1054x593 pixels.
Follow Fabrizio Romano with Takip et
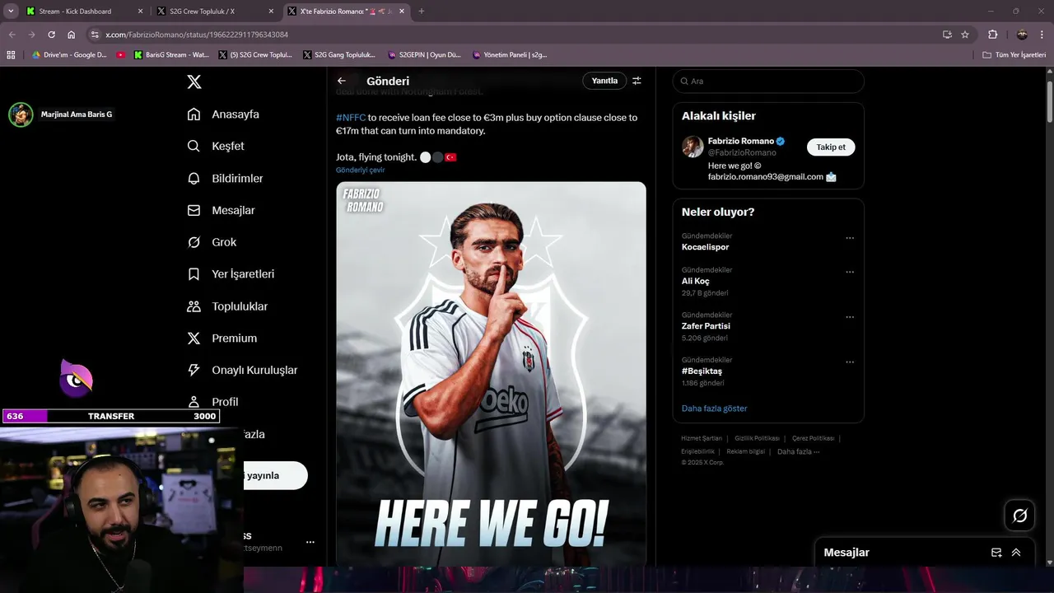831,147
